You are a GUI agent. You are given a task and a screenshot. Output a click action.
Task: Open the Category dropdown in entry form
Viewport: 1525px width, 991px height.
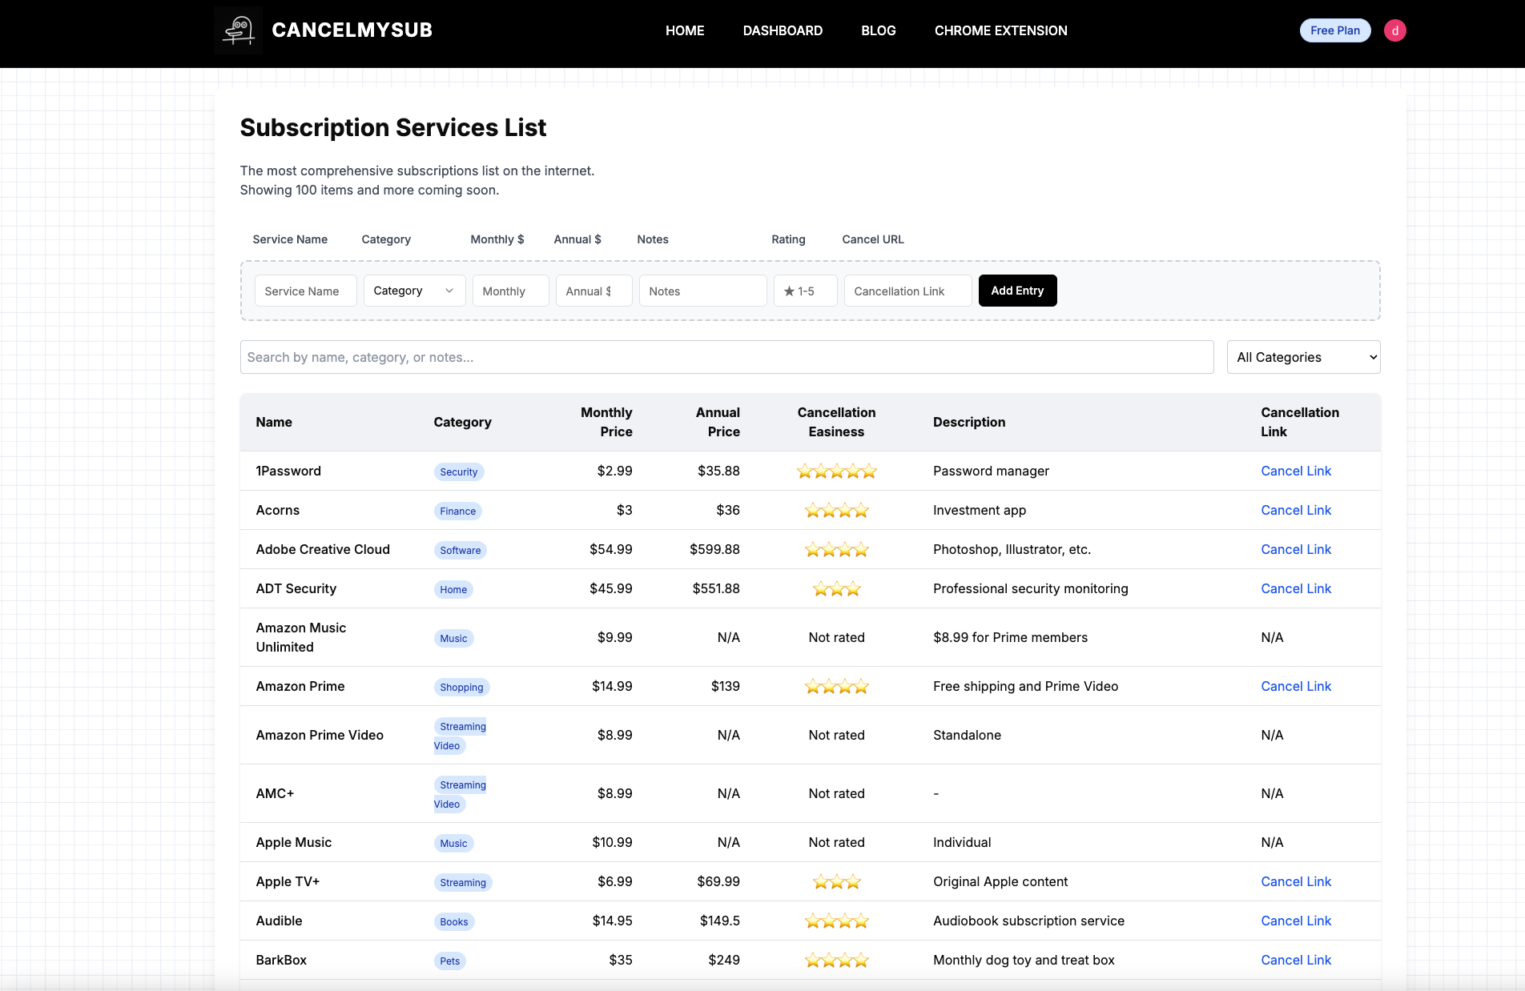(x=414, y=291)
